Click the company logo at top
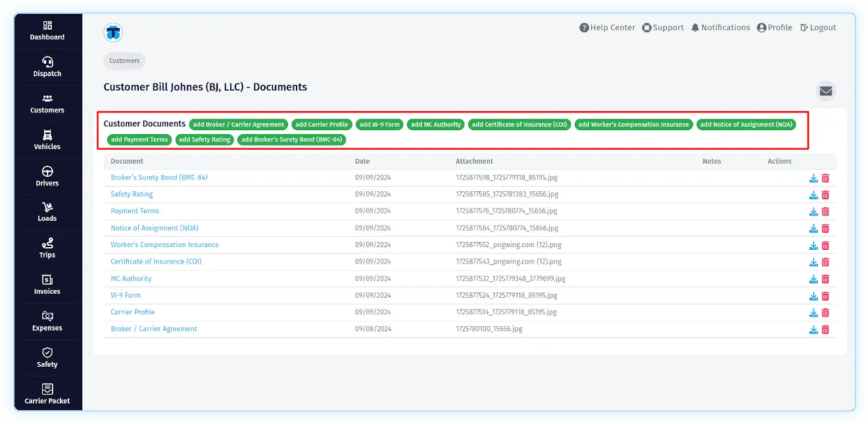The image size is (868, 424). pyautogui.click(x=113, y=32)
